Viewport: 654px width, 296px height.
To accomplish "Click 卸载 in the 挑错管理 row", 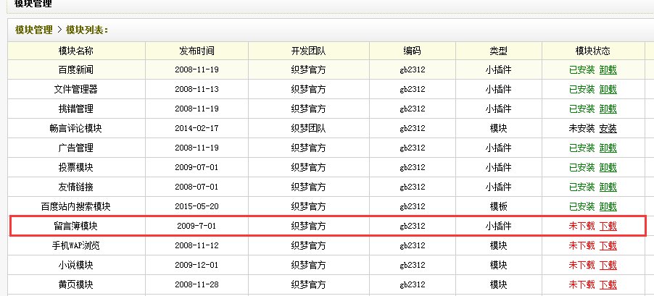I will (608, 109).
